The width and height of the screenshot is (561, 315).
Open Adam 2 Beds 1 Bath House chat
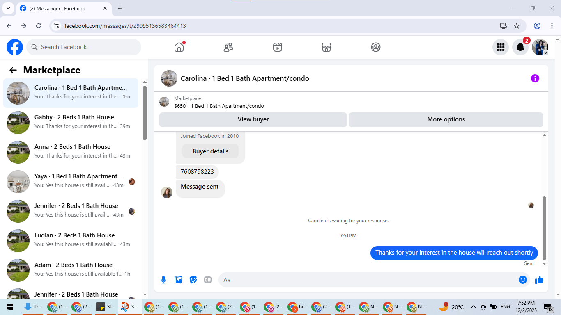pyautogui.click(x=71, y=270)
